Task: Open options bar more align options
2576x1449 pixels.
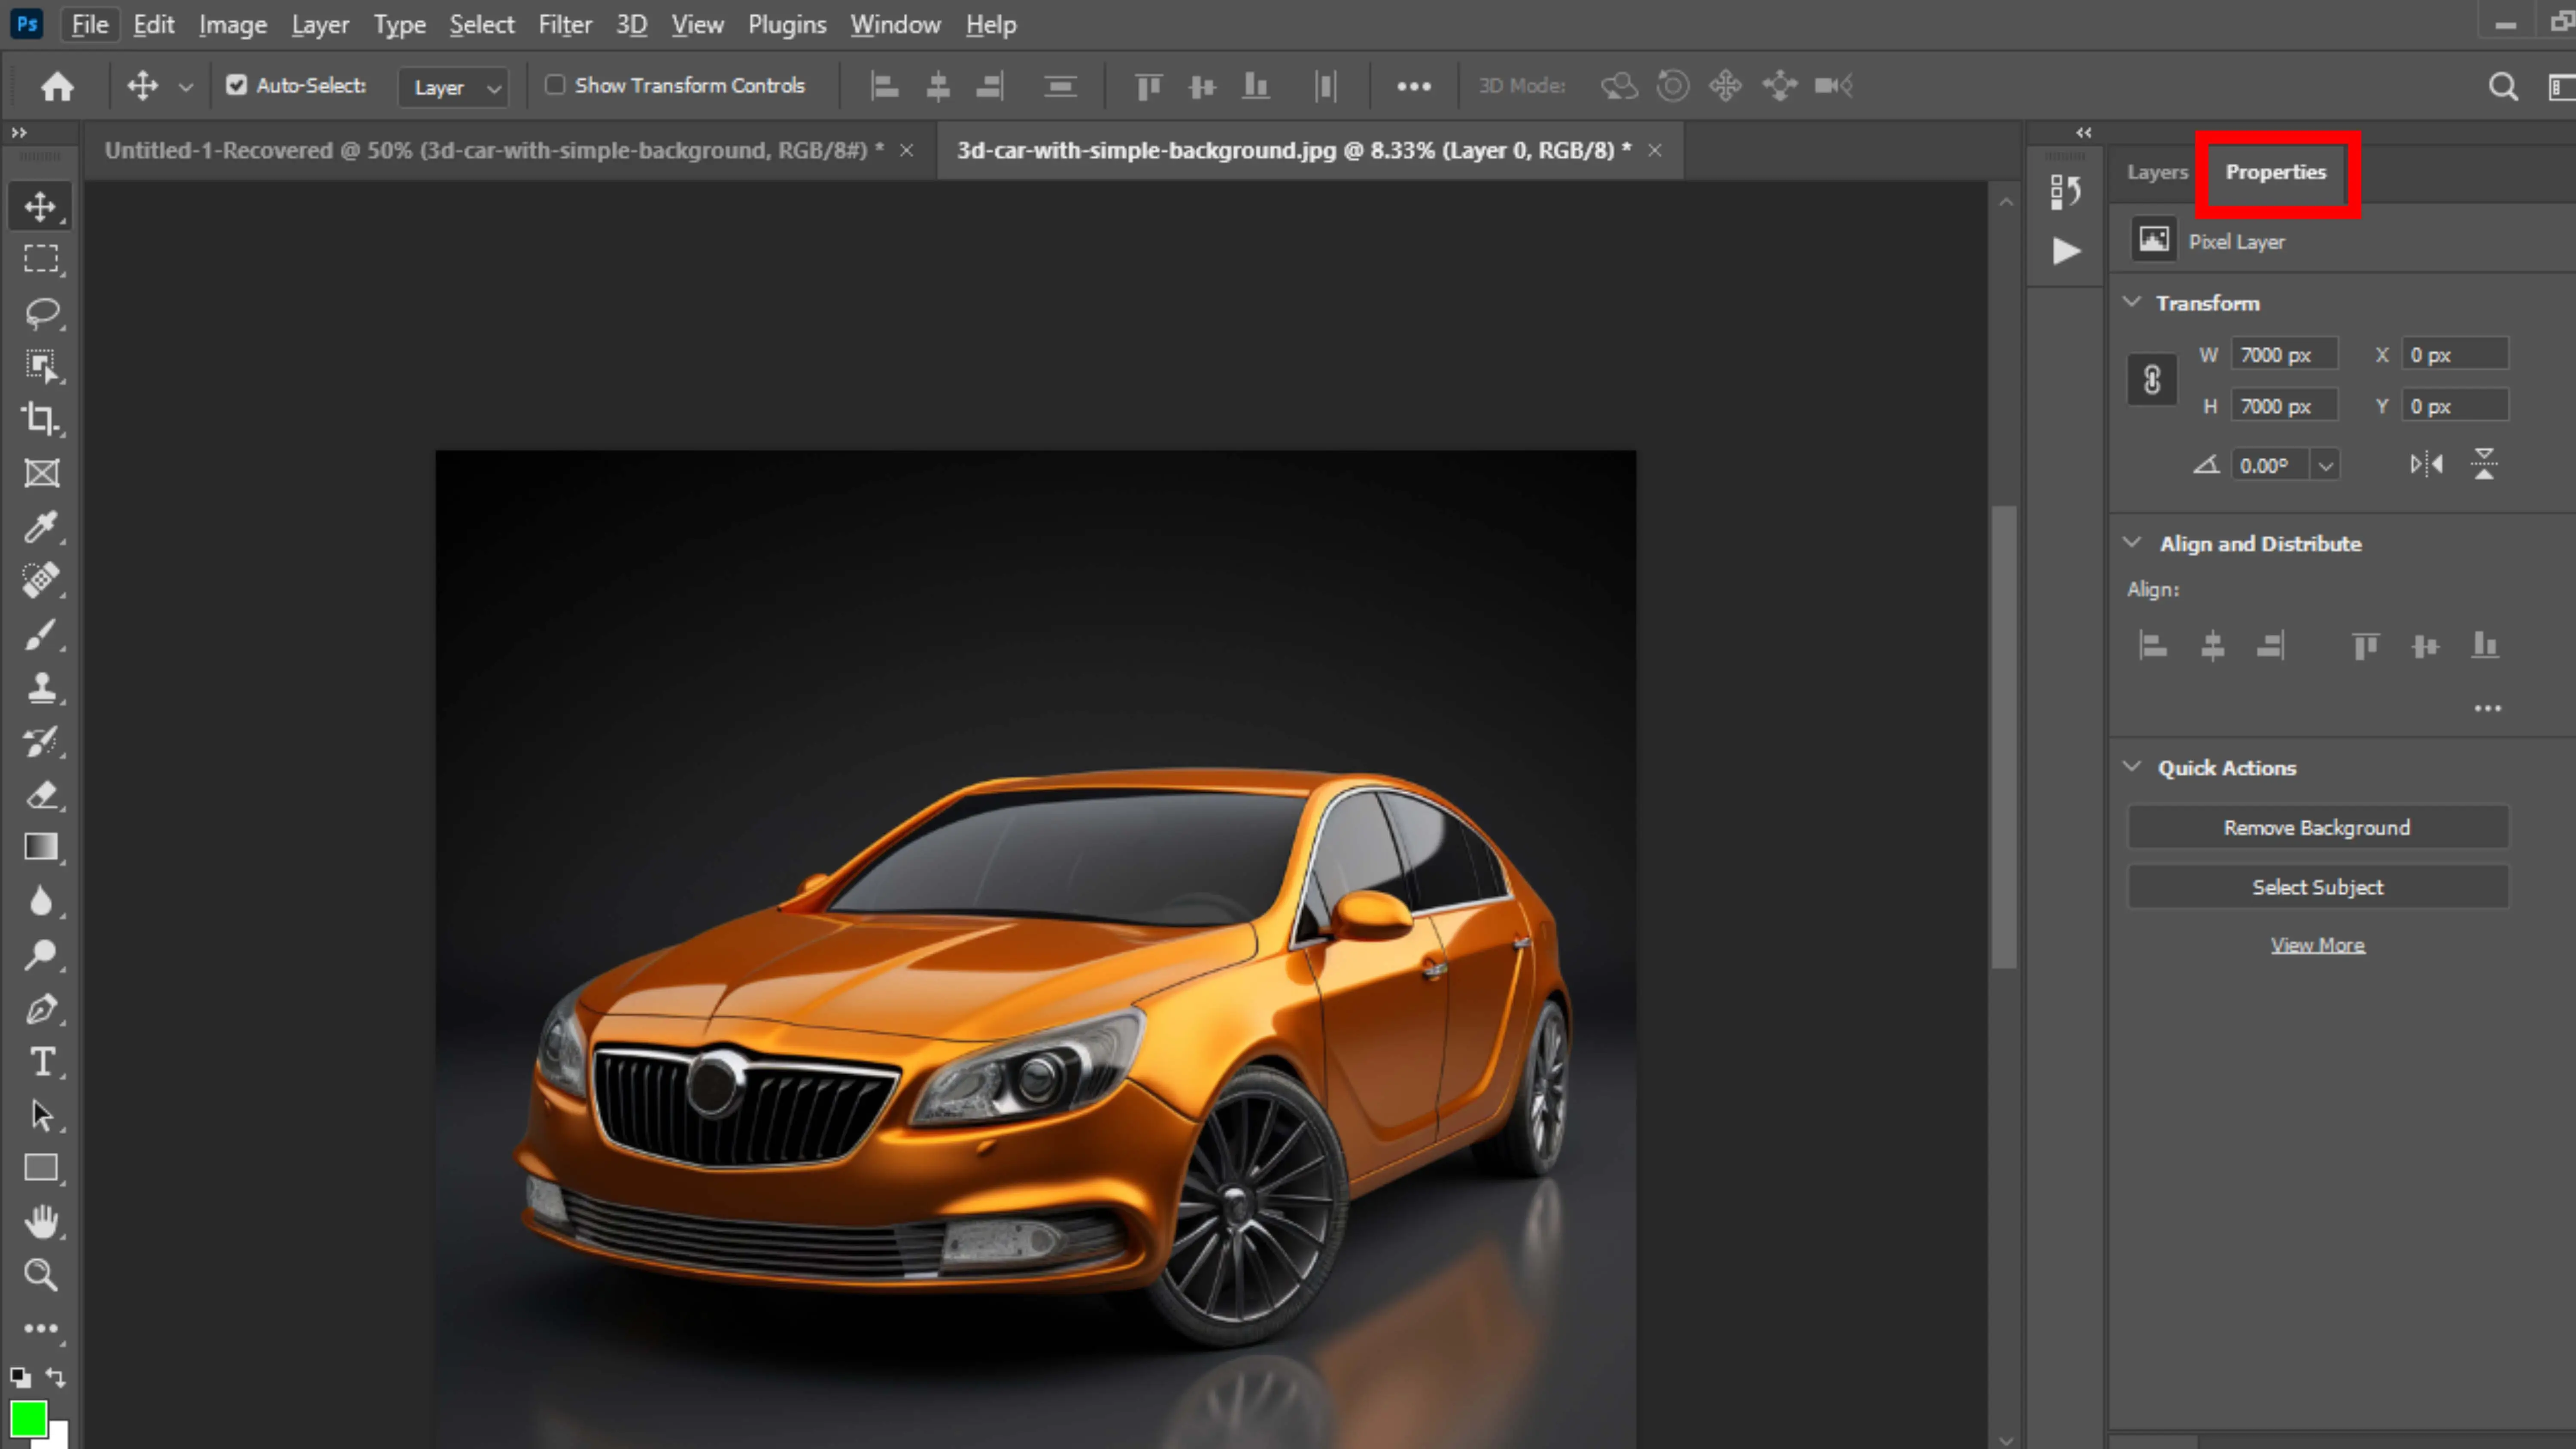Action: pos(1413,87)
